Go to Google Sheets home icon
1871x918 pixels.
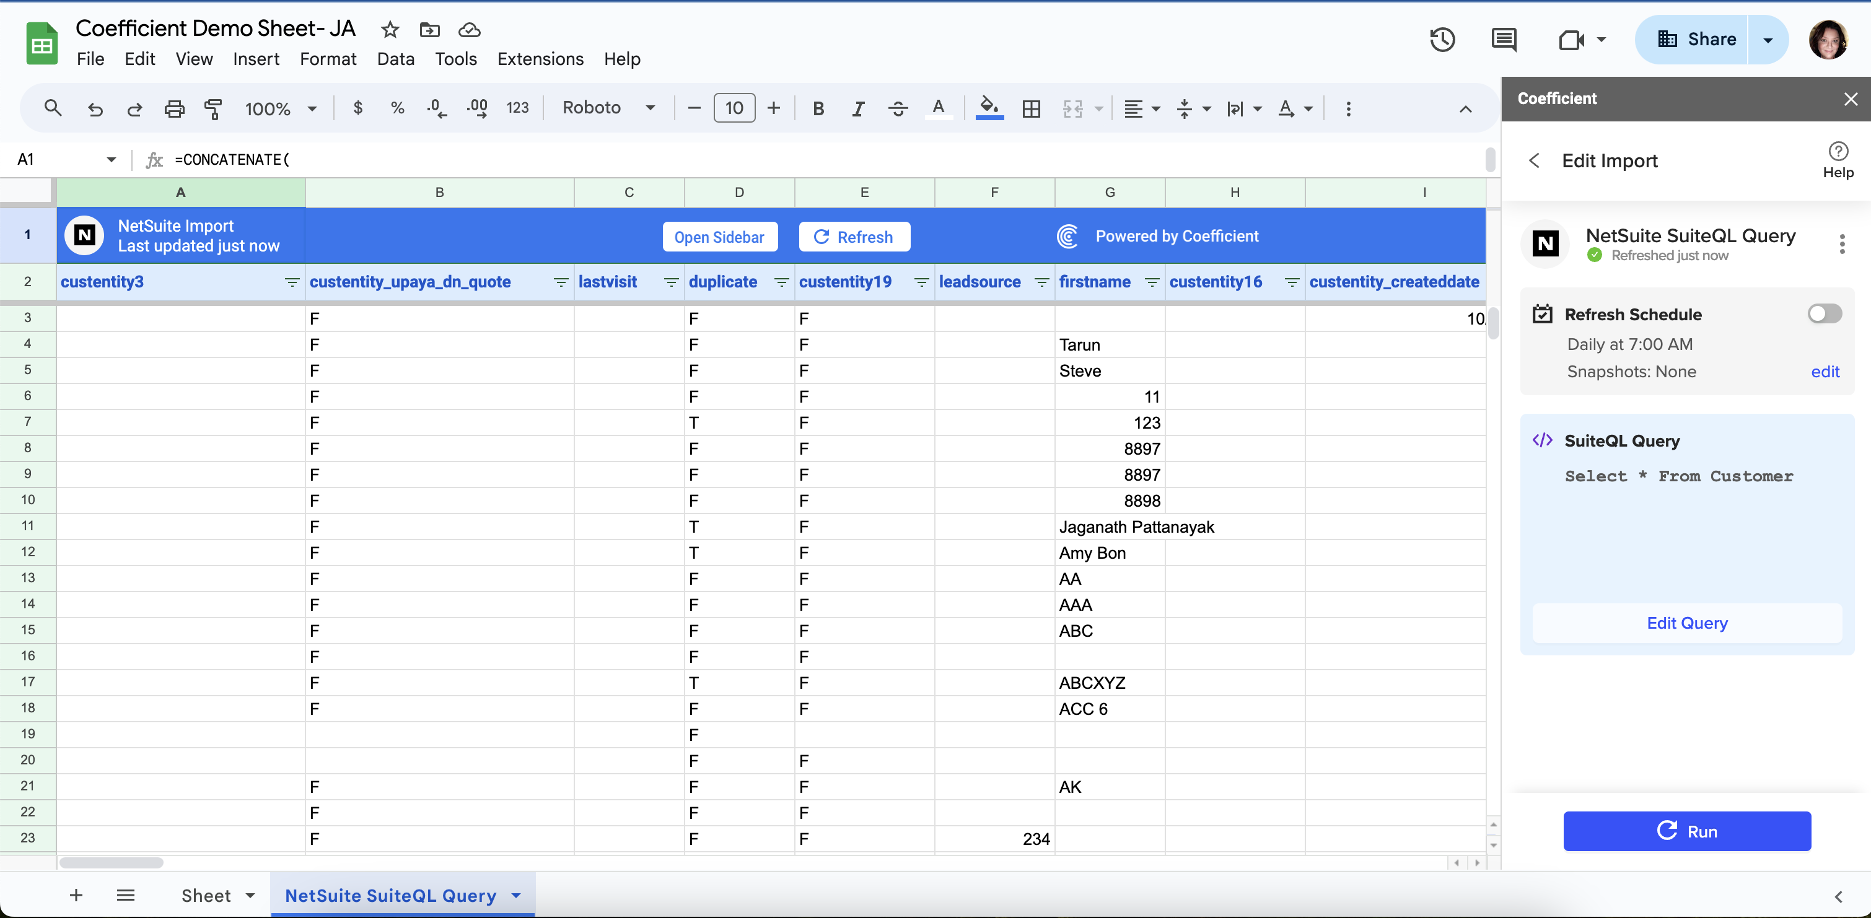(42, 43)
